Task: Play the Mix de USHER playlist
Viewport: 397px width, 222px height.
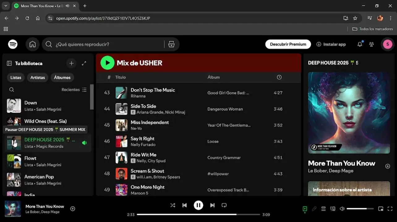Action: click(107, 63)
